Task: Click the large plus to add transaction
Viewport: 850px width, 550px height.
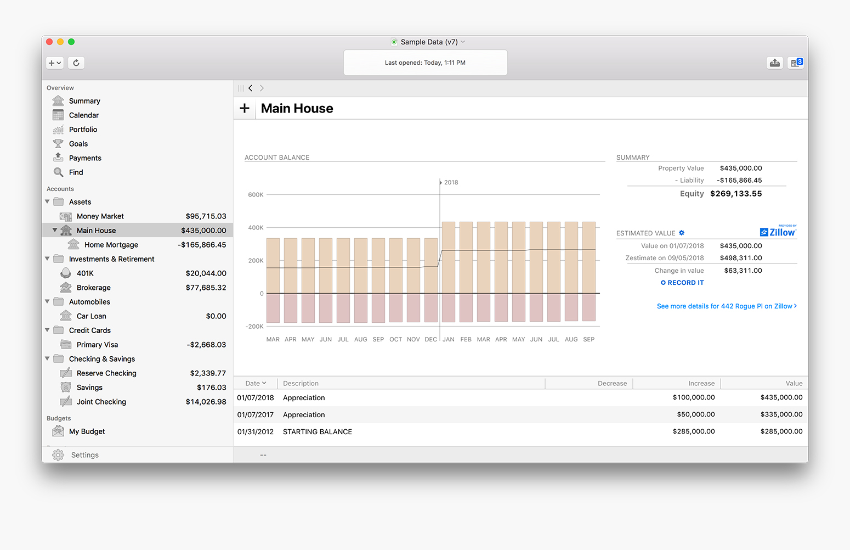Action: 245,109
